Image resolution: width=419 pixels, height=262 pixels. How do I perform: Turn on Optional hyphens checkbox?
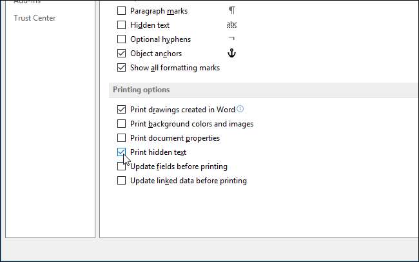click(121, 39)
